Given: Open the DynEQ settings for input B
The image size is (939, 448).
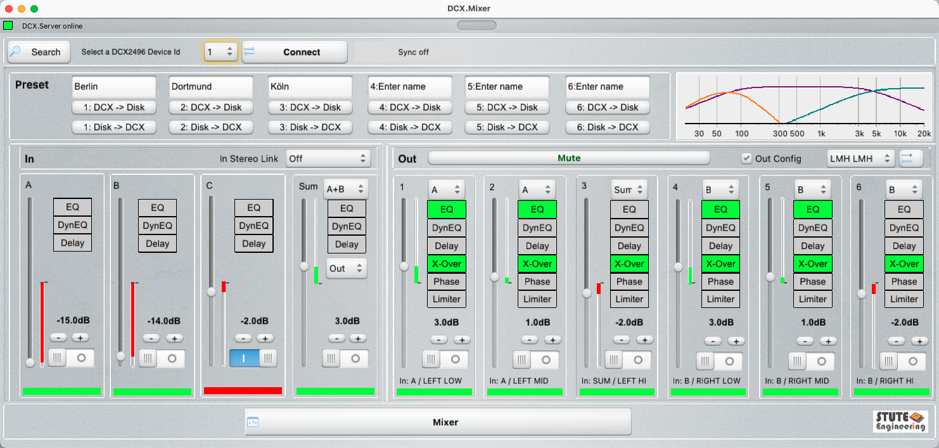Looking at the screenshot, I should click(157, 226).
